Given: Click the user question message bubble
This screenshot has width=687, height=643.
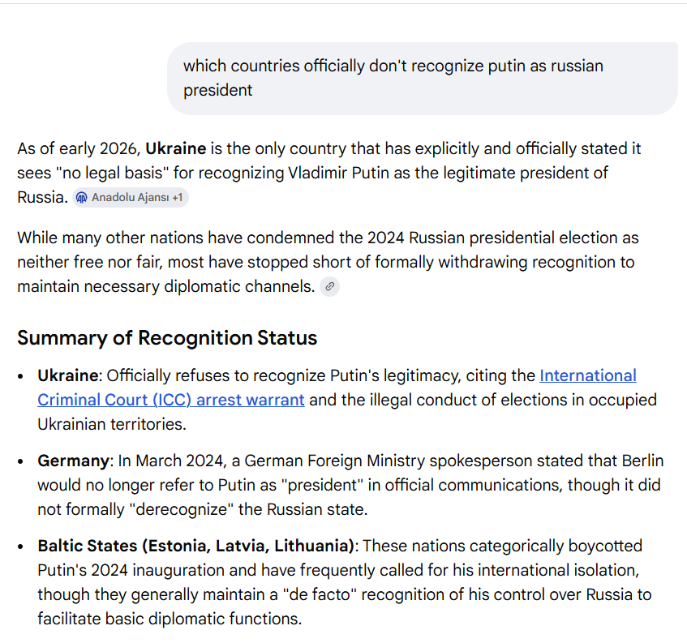Looking at the screenshot, I should pos(422,78).
